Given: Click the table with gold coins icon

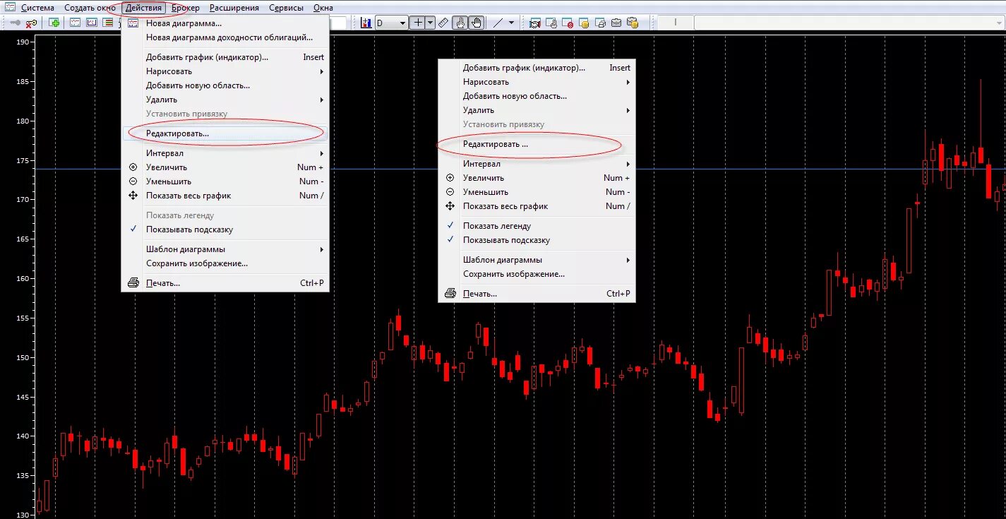Looking at the screenshot, I should (585, 23).
